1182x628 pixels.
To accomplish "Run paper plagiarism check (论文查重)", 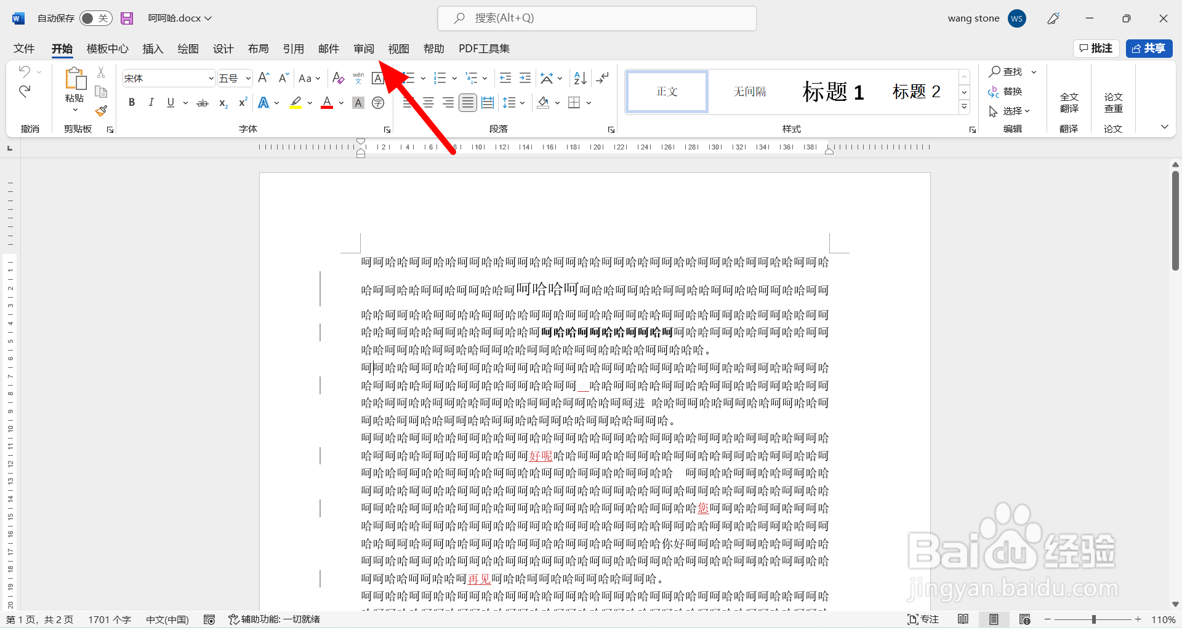I will 1113,103.
